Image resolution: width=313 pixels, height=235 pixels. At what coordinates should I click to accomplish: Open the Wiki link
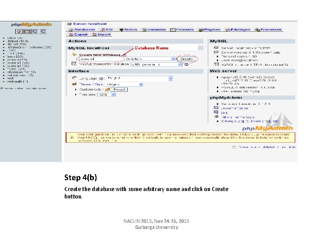coord(224,113)
